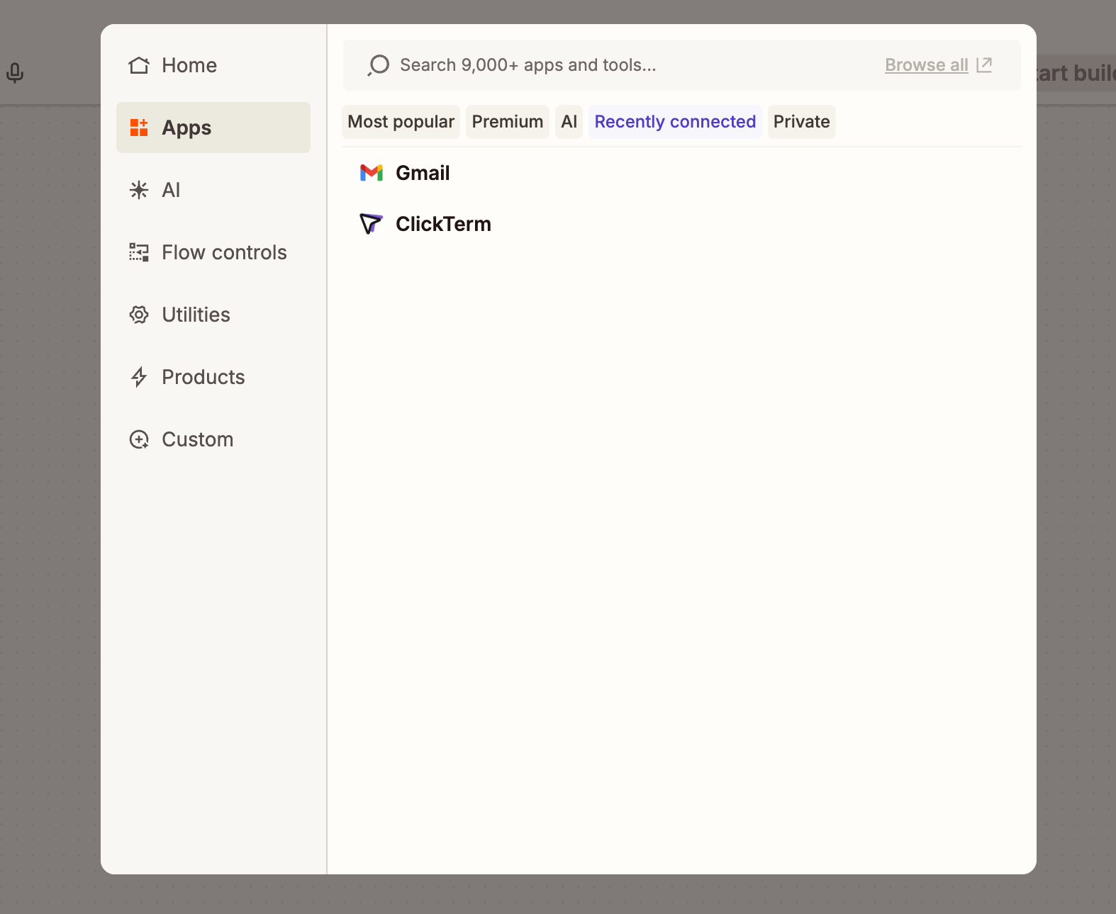Open Custom category

[213, 439]
